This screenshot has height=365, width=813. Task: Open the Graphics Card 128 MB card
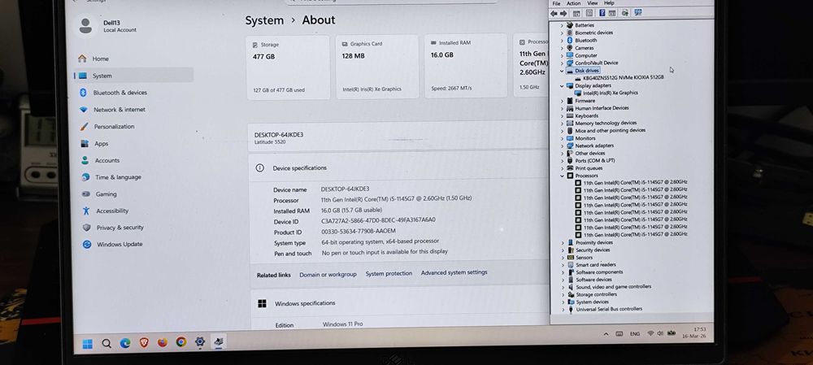[377, 67]
